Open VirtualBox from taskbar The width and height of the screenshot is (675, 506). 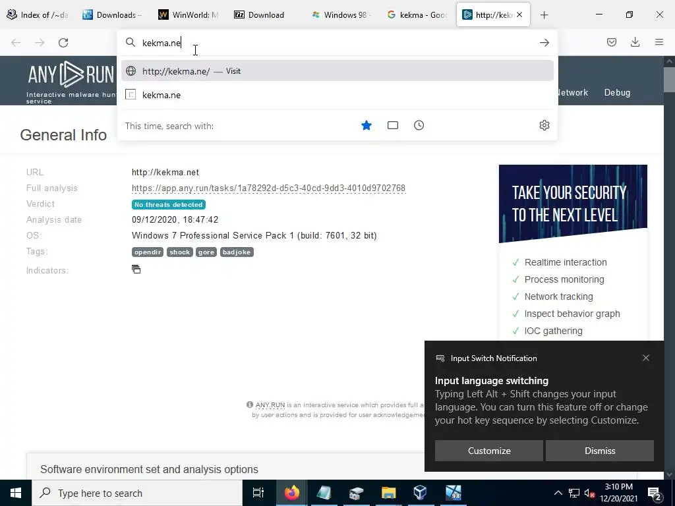(420, 493)
